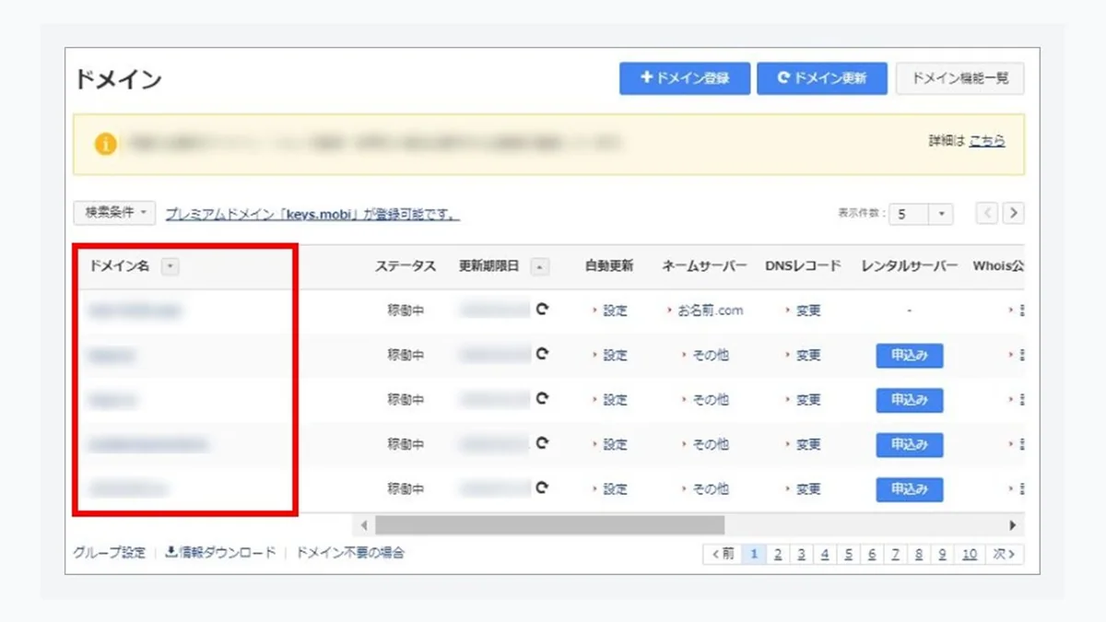Click renewal icon in third domain row
This screenshot has height=622, width=1106.
coord(542,399)
